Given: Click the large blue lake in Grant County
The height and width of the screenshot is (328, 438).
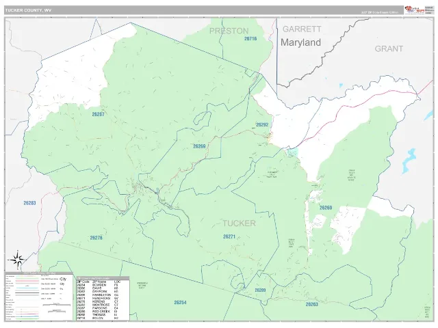Looking at the screenshot, I should coord(409,161).
